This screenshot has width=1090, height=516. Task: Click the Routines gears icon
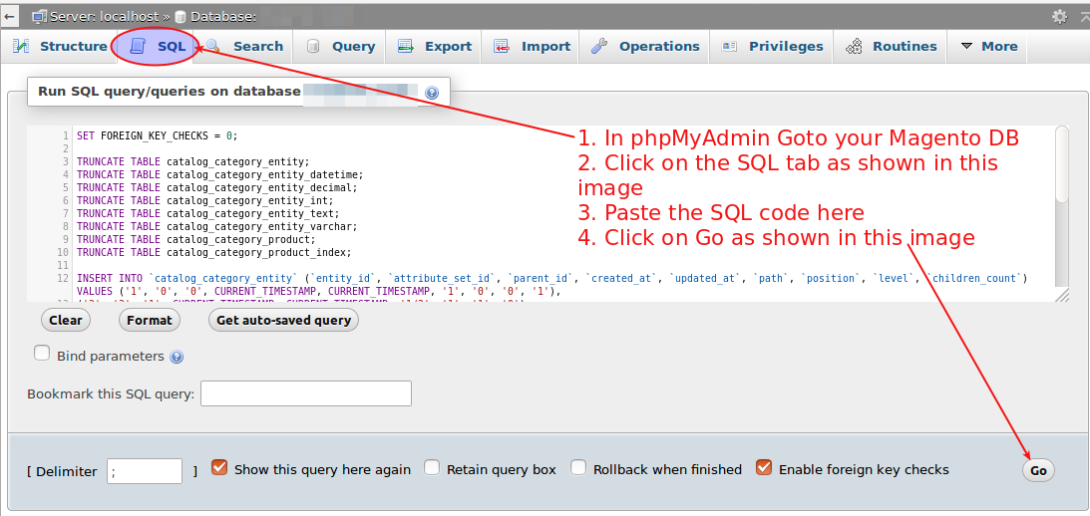click(x=854, y=47)
